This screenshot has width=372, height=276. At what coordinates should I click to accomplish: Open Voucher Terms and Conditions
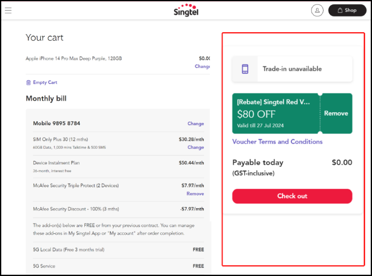click(277, 141)
